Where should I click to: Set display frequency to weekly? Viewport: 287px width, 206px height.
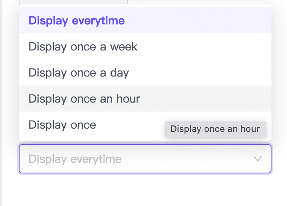click(83, 47)
